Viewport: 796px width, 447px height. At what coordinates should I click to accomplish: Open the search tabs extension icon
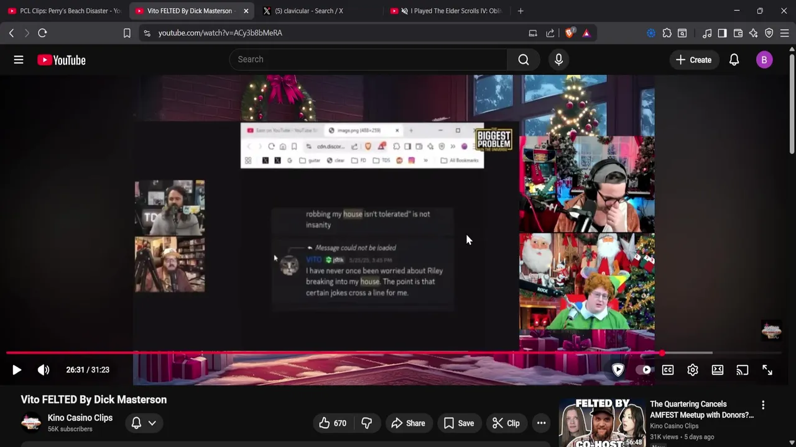pos(682,33)
